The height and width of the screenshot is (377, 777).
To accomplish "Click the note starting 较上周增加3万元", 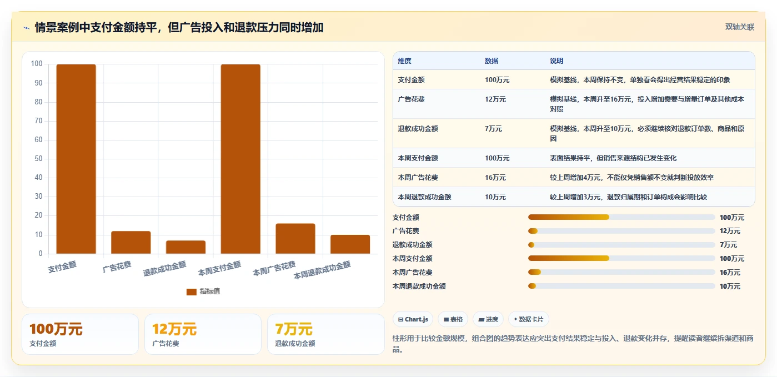I will coord(629,197).
